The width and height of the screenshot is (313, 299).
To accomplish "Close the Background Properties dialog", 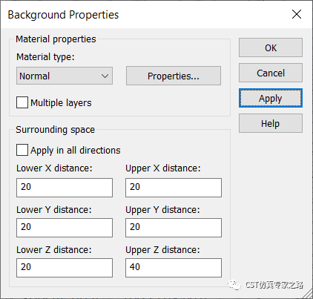I will point(297,14).
